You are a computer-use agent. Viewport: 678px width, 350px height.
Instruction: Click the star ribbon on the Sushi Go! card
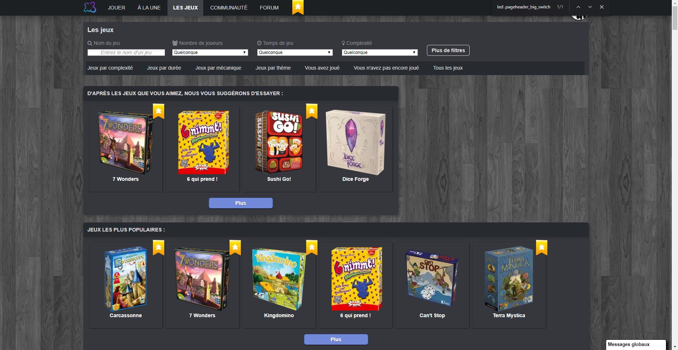(x=312, y=111)
